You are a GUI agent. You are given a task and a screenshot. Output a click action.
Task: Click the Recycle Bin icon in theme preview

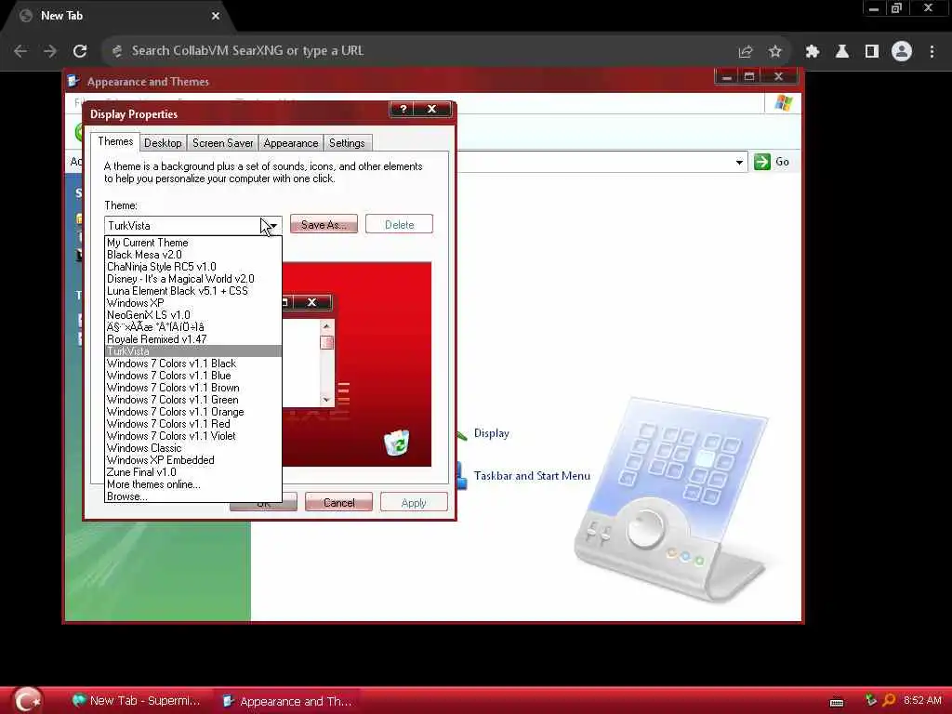397,443
